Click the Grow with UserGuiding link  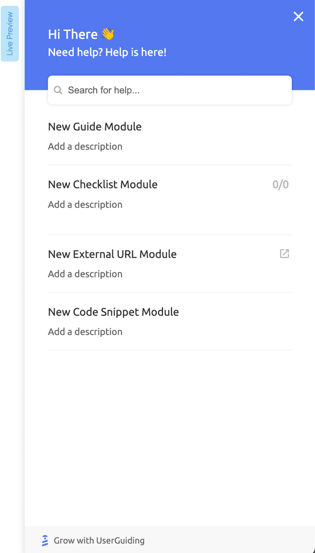[99, 540]
